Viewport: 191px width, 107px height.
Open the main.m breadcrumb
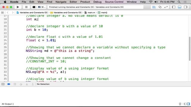point(90,12)
